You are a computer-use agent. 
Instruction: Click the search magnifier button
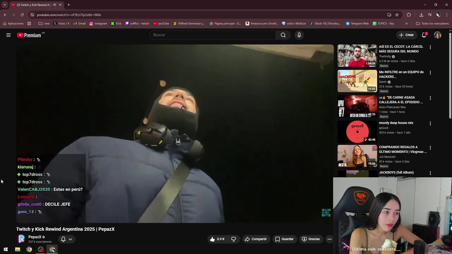pos(283,35)
